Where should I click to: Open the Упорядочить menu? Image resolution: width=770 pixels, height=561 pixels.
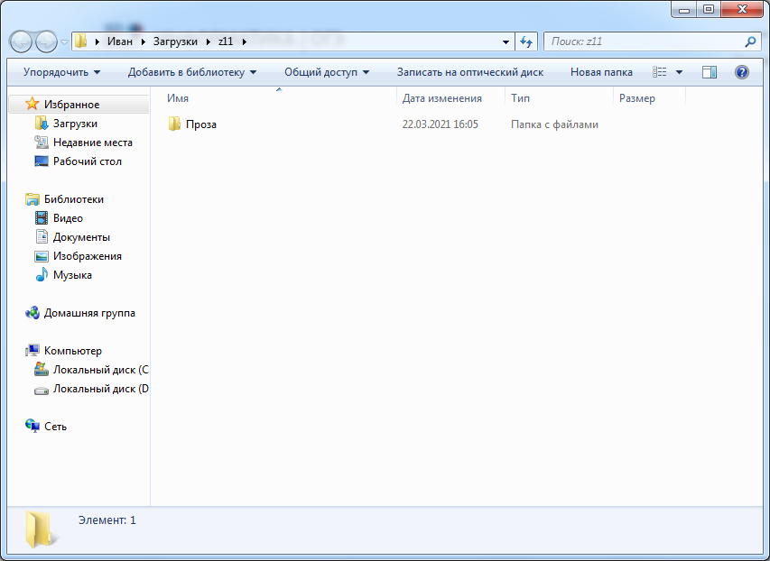click(x=62, y=72)
